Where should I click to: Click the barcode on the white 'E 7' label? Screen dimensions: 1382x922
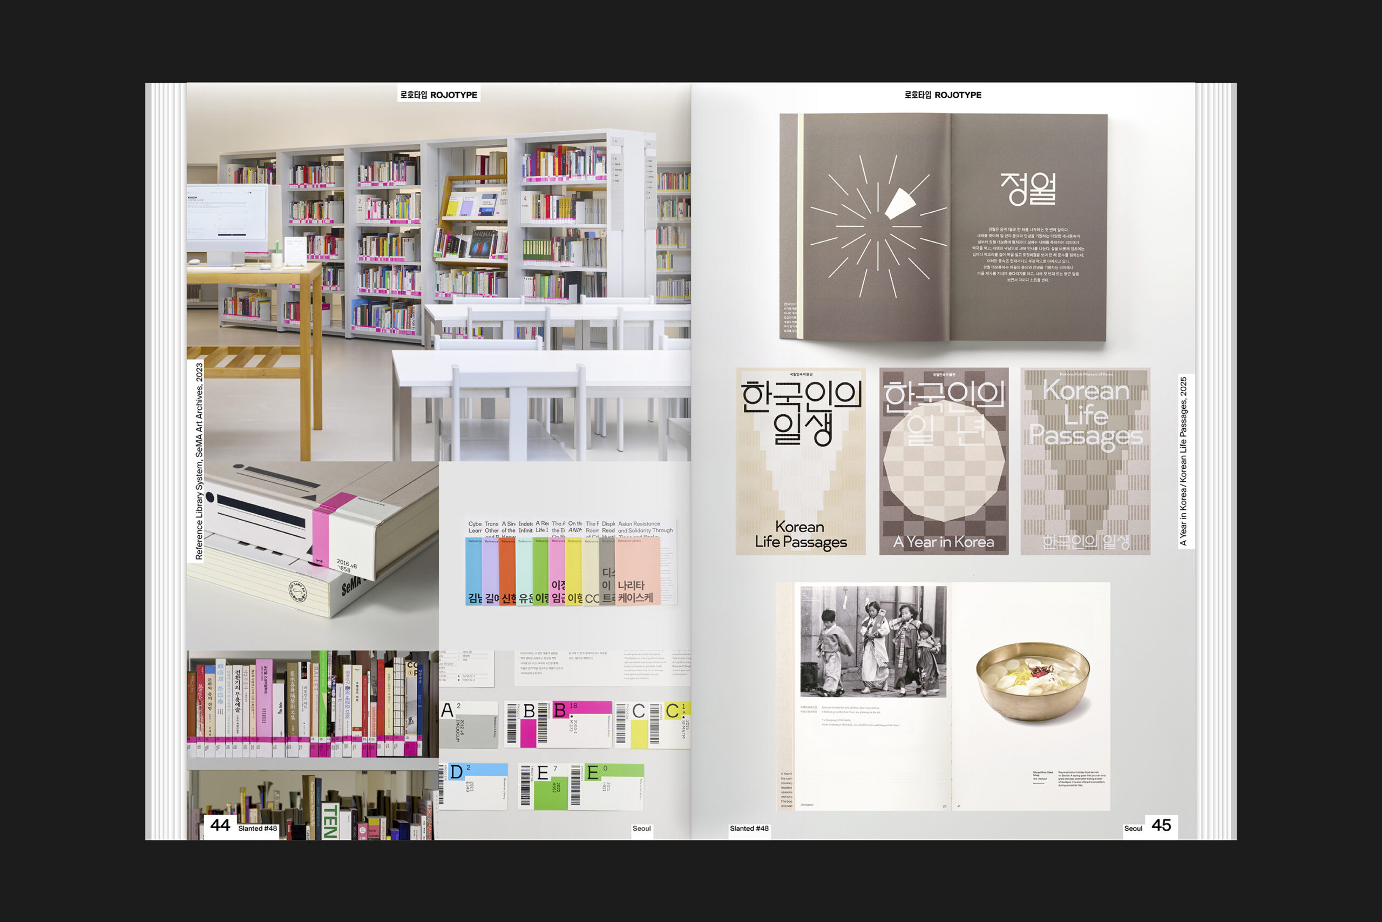click(x=525, y=785)
